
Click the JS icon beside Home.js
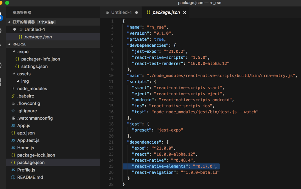pyautogui.click(x=13, y=148)
